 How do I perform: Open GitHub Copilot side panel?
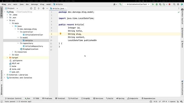(182, 16)
